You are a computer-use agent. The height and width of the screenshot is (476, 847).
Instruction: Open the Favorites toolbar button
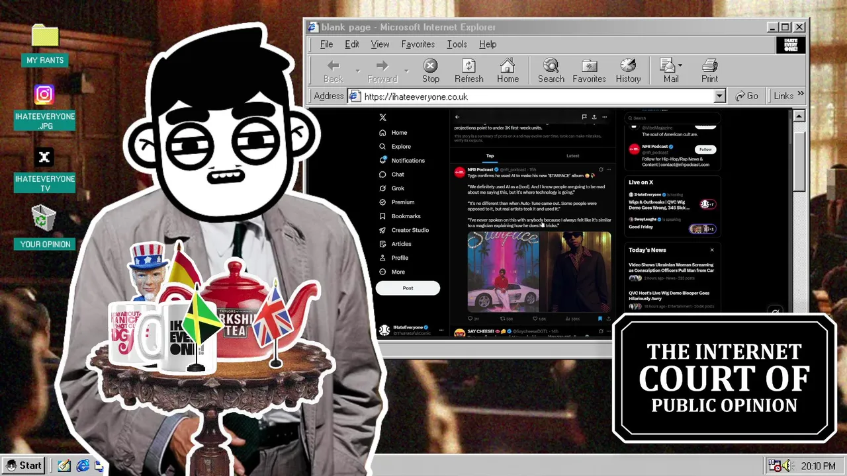589,71
